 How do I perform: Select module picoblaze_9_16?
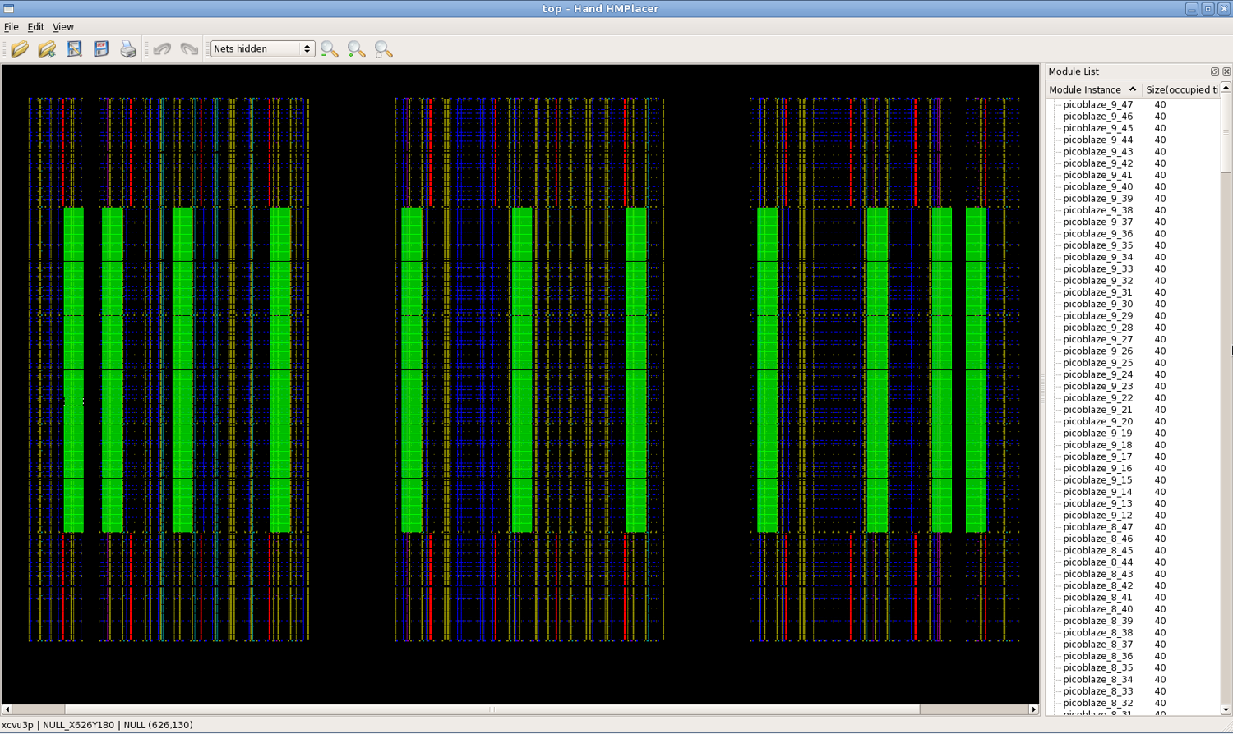click(x=1097, y=468)
